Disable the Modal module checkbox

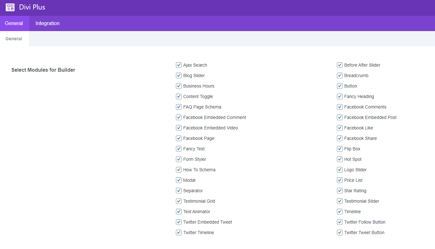[x=179, y=180]
